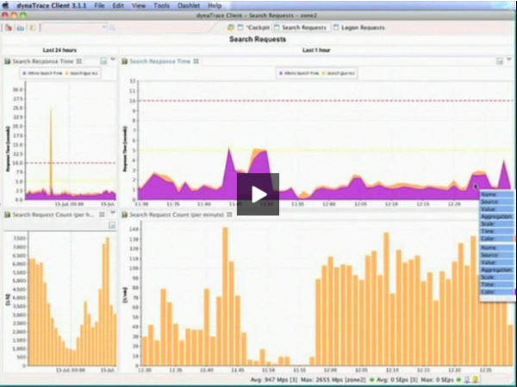Open the View menu

(x=139, y=6)
